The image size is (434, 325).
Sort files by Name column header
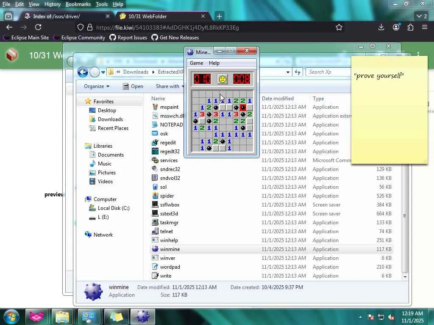pyautogui.click(x=158, y=98)
